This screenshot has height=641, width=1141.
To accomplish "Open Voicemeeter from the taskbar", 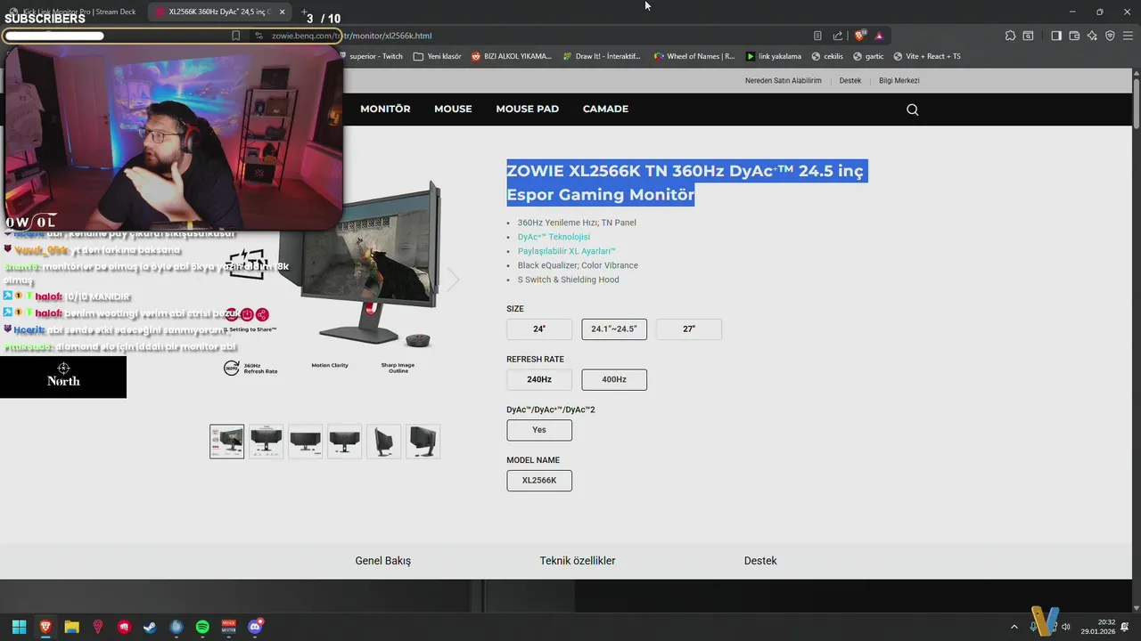I will coord(228,627).
